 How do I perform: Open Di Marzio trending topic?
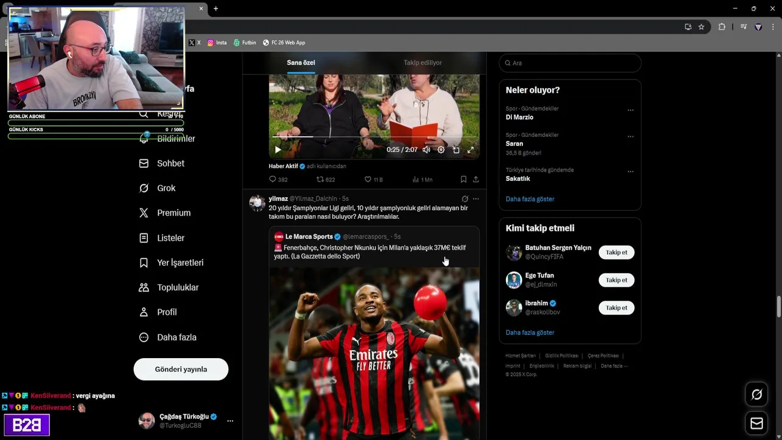(519, 117)
